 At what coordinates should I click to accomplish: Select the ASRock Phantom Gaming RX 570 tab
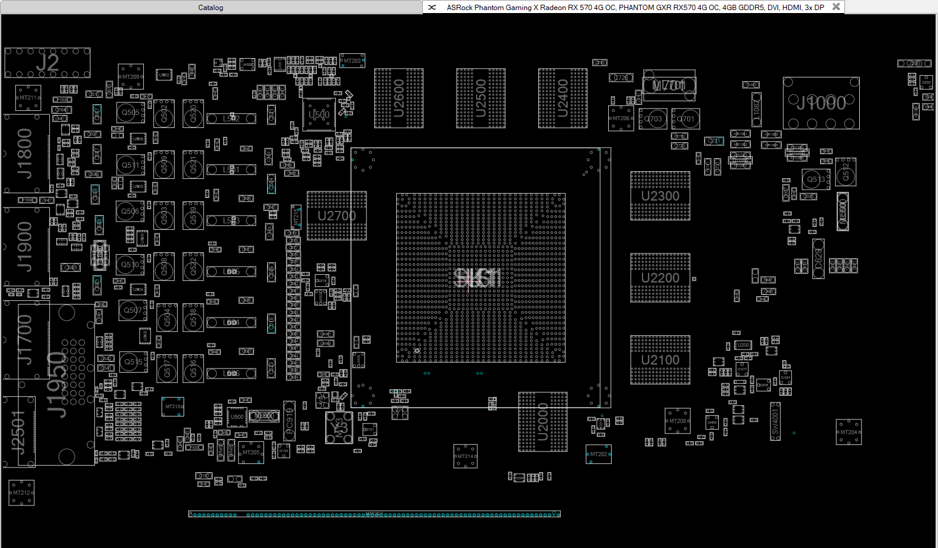click(634, 8)
